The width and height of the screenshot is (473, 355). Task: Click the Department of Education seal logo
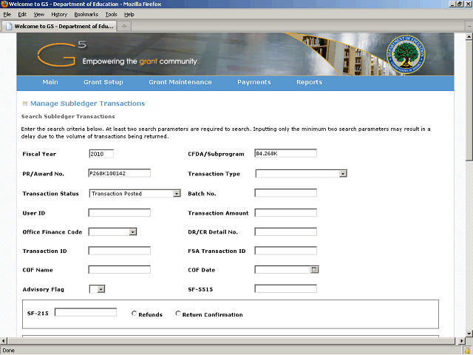click(x=406, y=54)
